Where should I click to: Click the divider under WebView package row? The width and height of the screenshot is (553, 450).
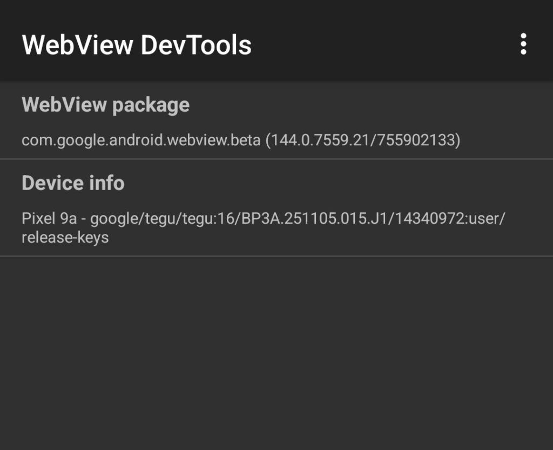[276, 159]
